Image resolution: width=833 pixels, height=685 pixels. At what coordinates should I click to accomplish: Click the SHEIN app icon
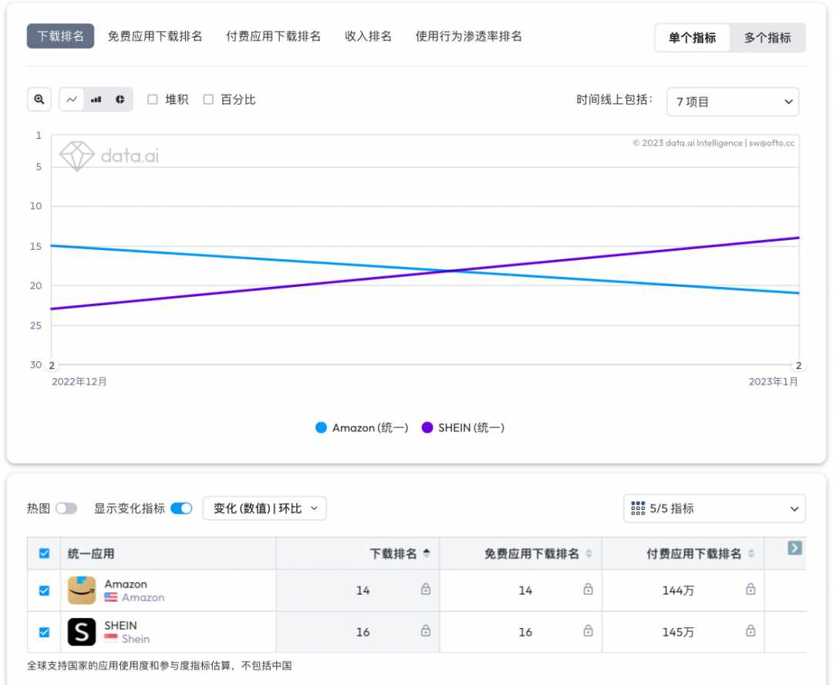82,632
